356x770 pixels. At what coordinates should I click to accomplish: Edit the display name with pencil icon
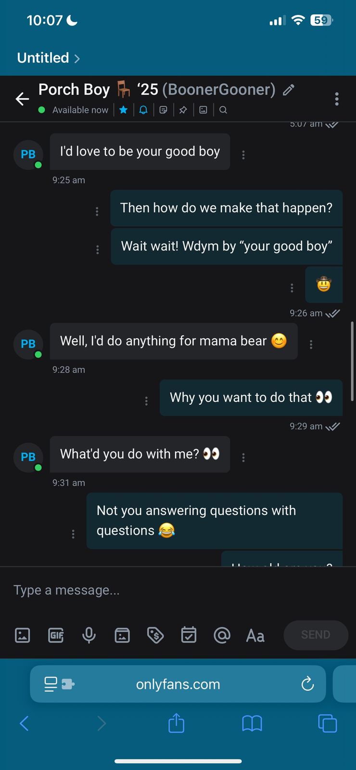pyautogui.click(x=289, y=90)
